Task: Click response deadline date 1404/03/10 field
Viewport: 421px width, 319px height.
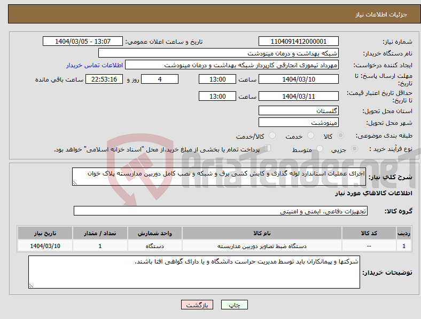Action: (x=299, y=79)
